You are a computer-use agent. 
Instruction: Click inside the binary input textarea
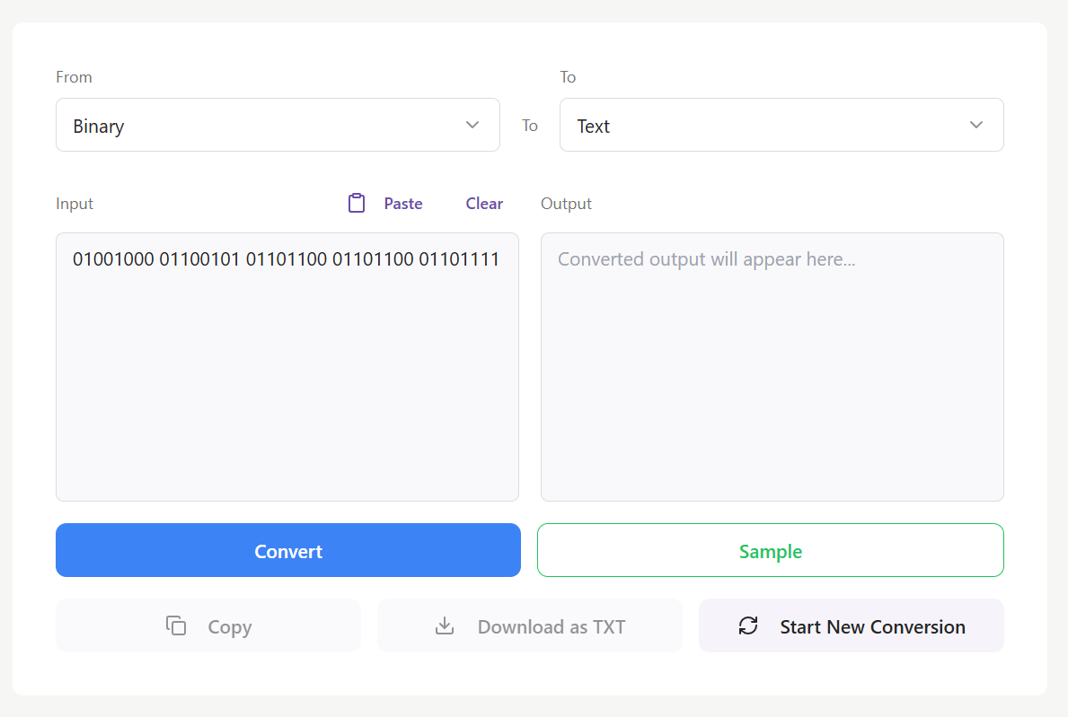click(287, 366)
